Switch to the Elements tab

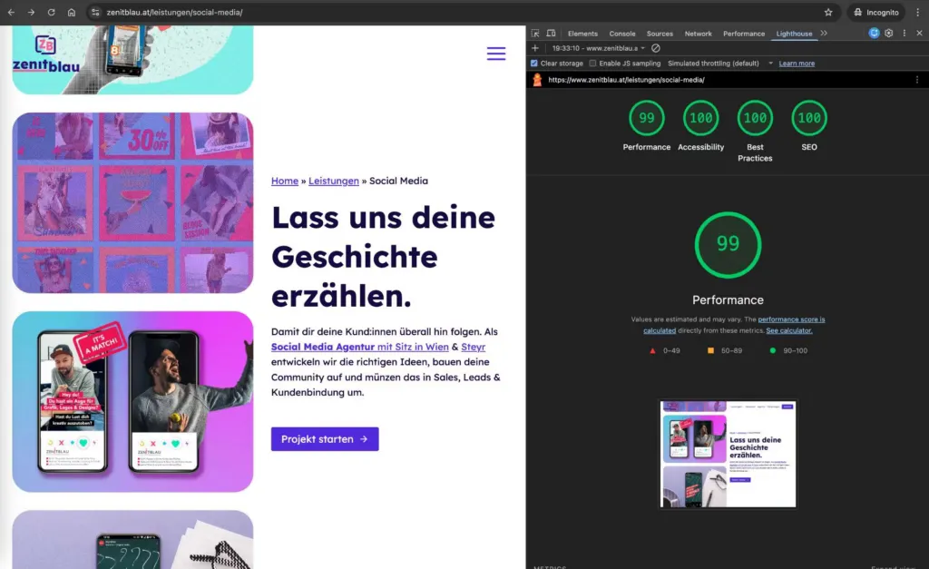point(582,34)
